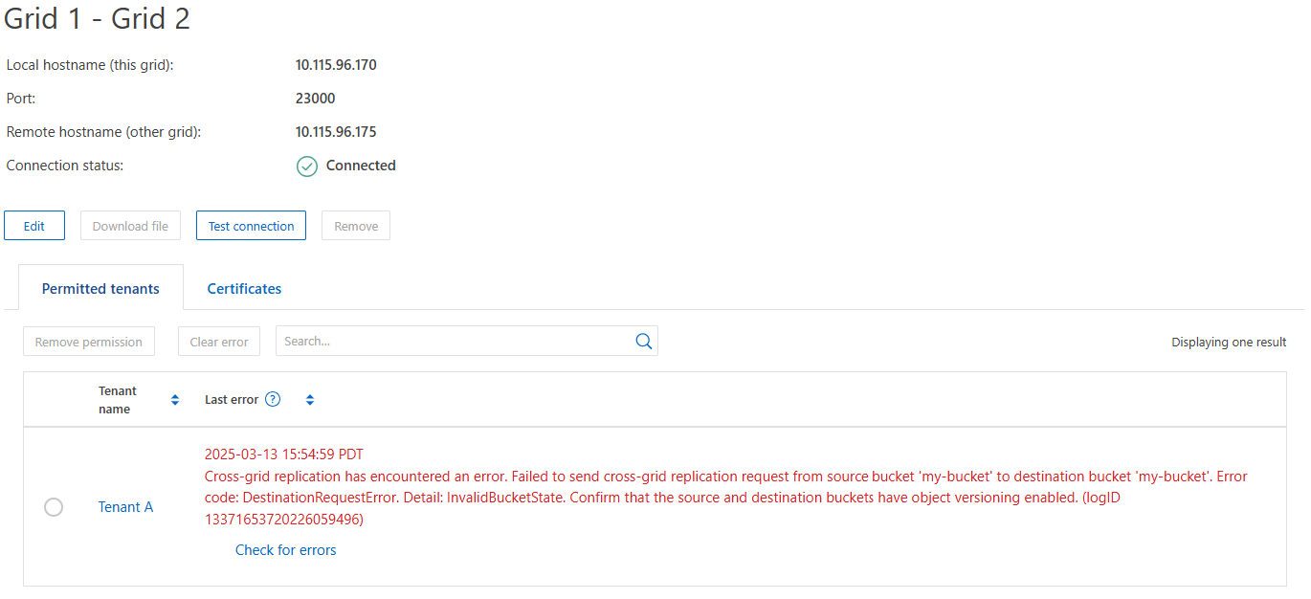The height and width of the screenshot is (599, 1311).
Task: Click the Tenant name column header
Action: coord(118,400)
